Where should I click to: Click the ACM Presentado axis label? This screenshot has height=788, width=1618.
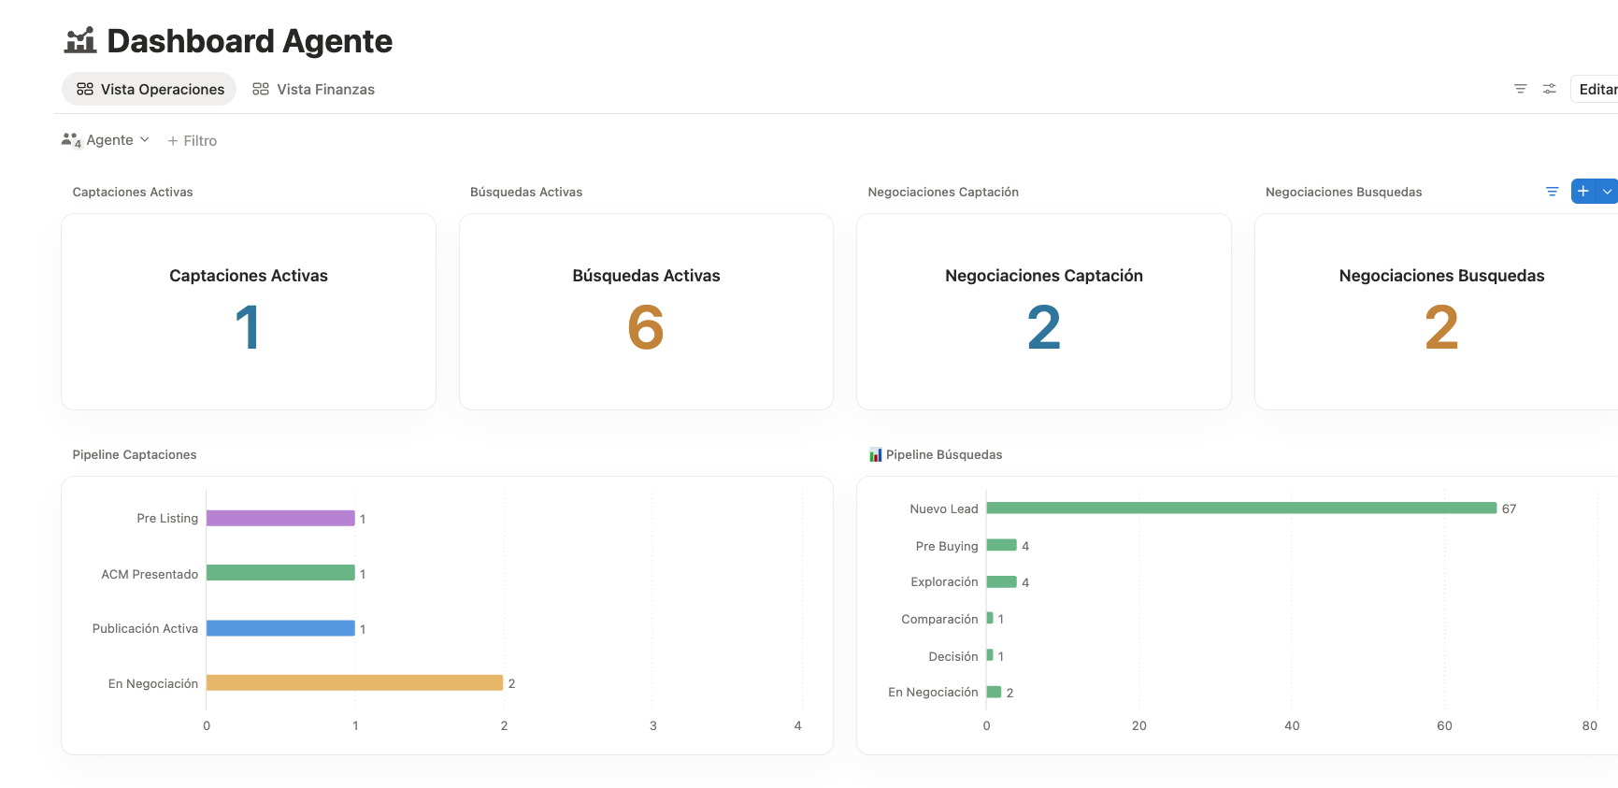tap(150, 574)
